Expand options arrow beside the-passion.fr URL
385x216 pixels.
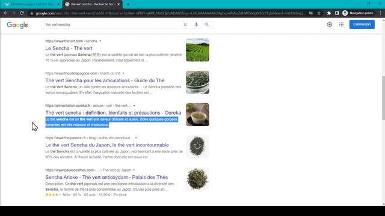[136, 137]
